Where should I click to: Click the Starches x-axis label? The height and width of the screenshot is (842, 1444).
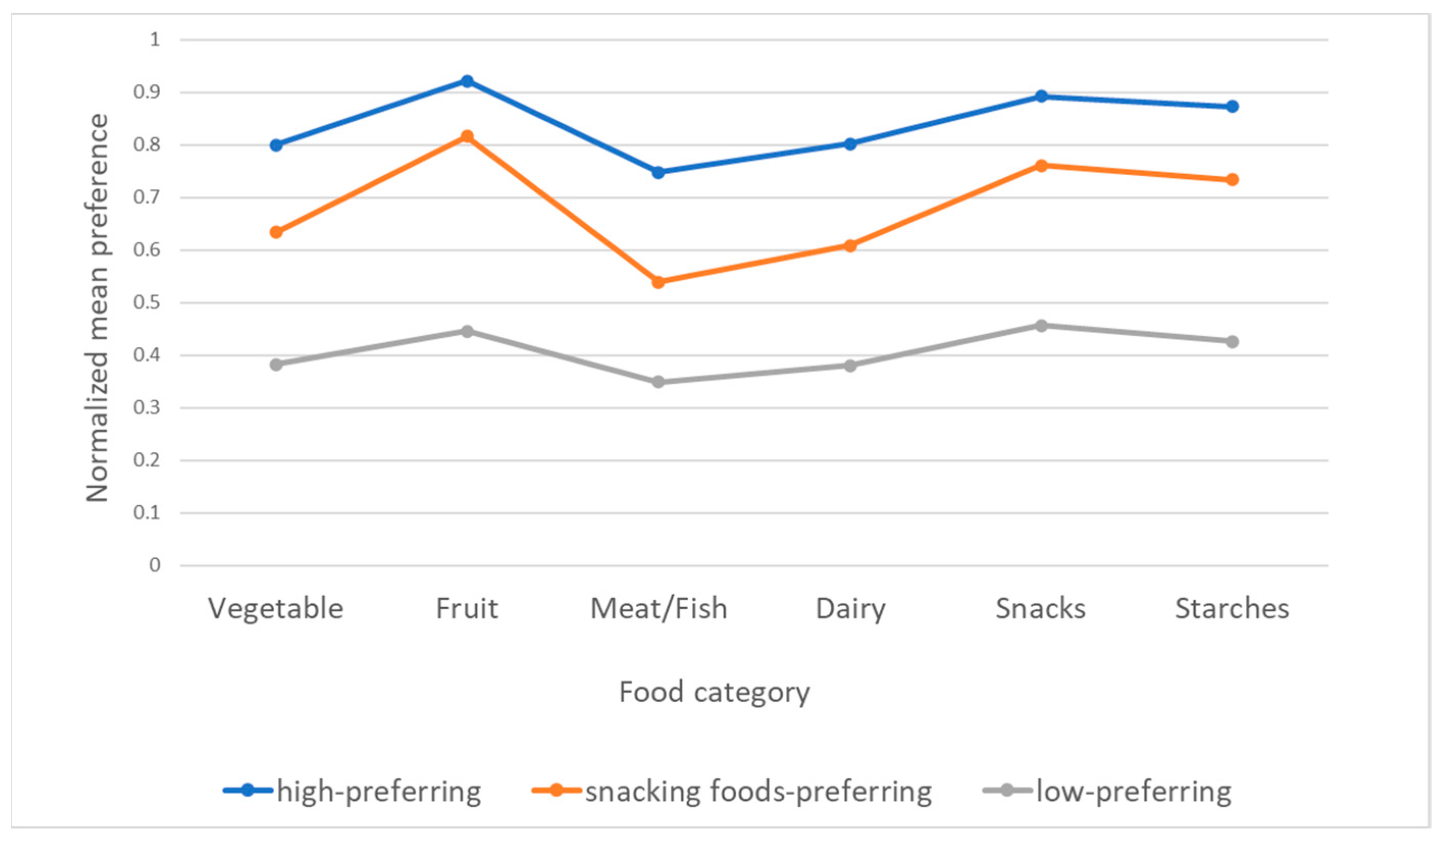coord(1232,609)
